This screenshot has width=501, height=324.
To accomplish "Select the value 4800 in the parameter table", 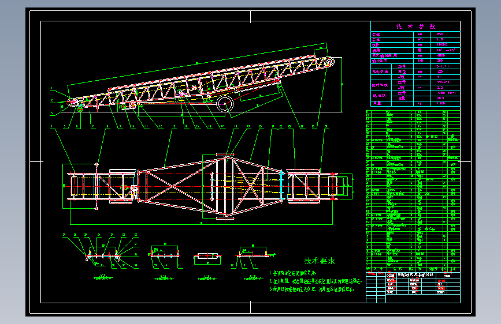I will (441, 55).
